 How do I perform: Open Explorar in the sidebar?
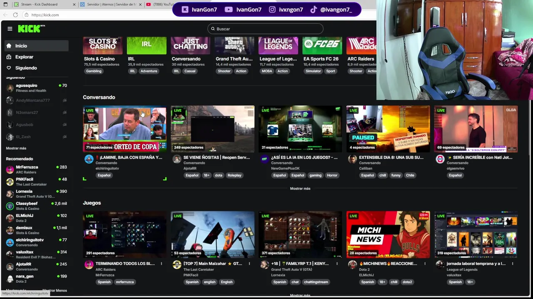click(x=37, y=57)
